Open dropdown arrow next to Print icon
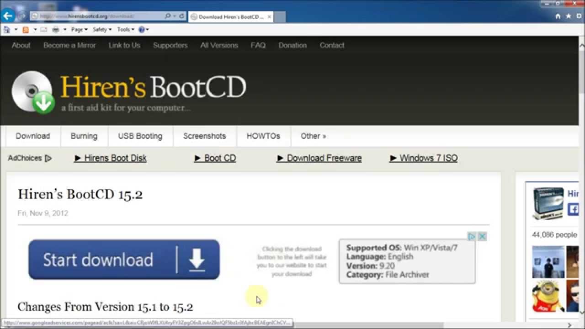Screen dimensions: 585x329 [65, 30]
